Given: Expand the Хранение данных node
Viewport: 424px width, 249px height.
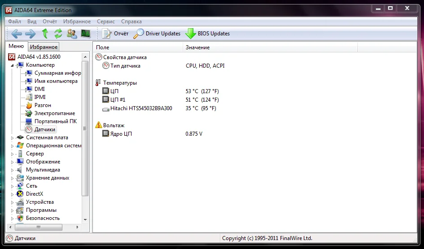Looking at the screenshot, I should (12, 178).
